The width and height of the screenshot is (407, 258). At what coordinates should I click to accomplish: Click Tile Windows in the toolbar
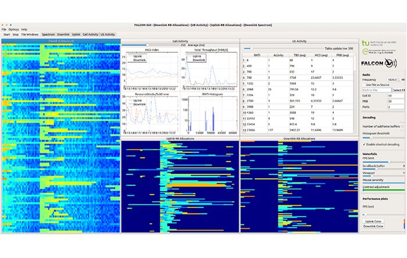29,35
